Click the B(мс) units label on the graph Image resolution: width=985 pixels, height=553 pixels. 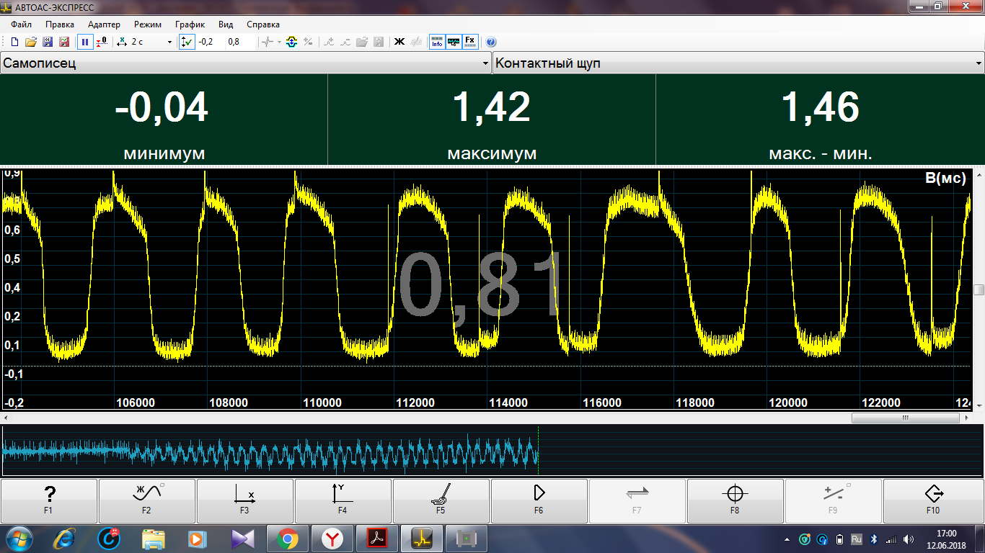pos(945,179)
